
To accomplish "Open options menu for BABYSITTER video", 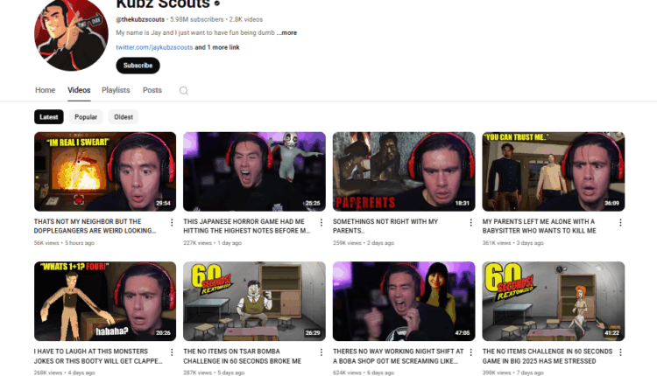I will [620, 223].
